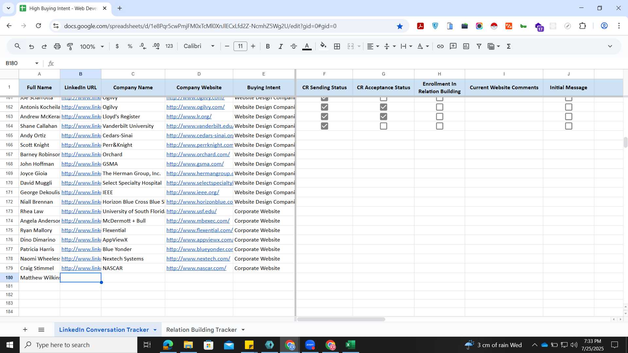628x353 pixels.
Task: Open text wrapping dropdown
Action: [x=407, y=46]
